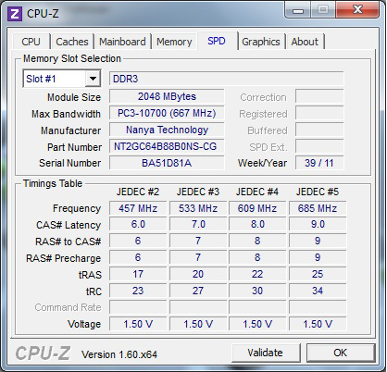Open the Caches tab
Image resolution: width=387 pixels, height=372 pixels.
[x=72, y=42]
